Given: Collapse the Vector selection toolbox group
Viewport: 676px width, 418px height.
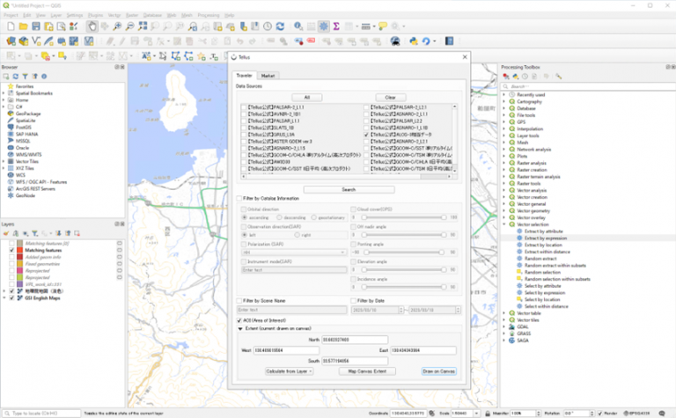Looking at the screenshot, I should pyautogui.click(x=504, y=224).
